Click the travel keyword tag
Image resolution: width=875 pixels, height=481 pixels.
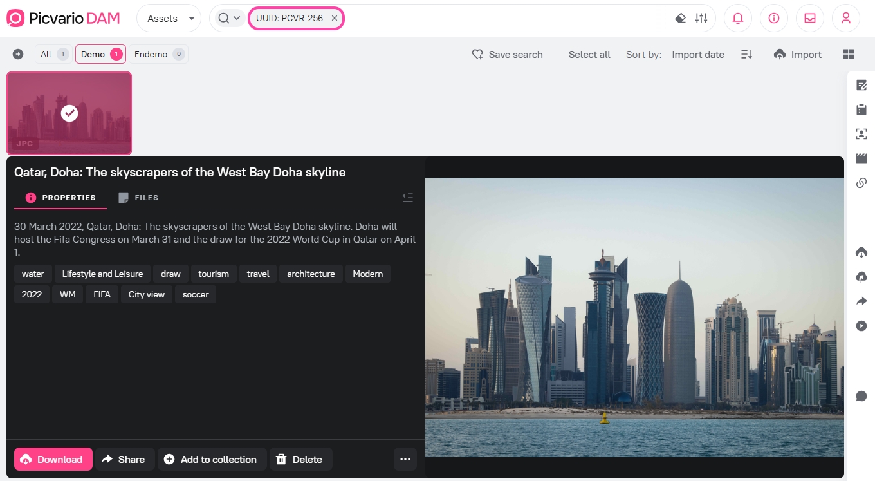point(258,274)
